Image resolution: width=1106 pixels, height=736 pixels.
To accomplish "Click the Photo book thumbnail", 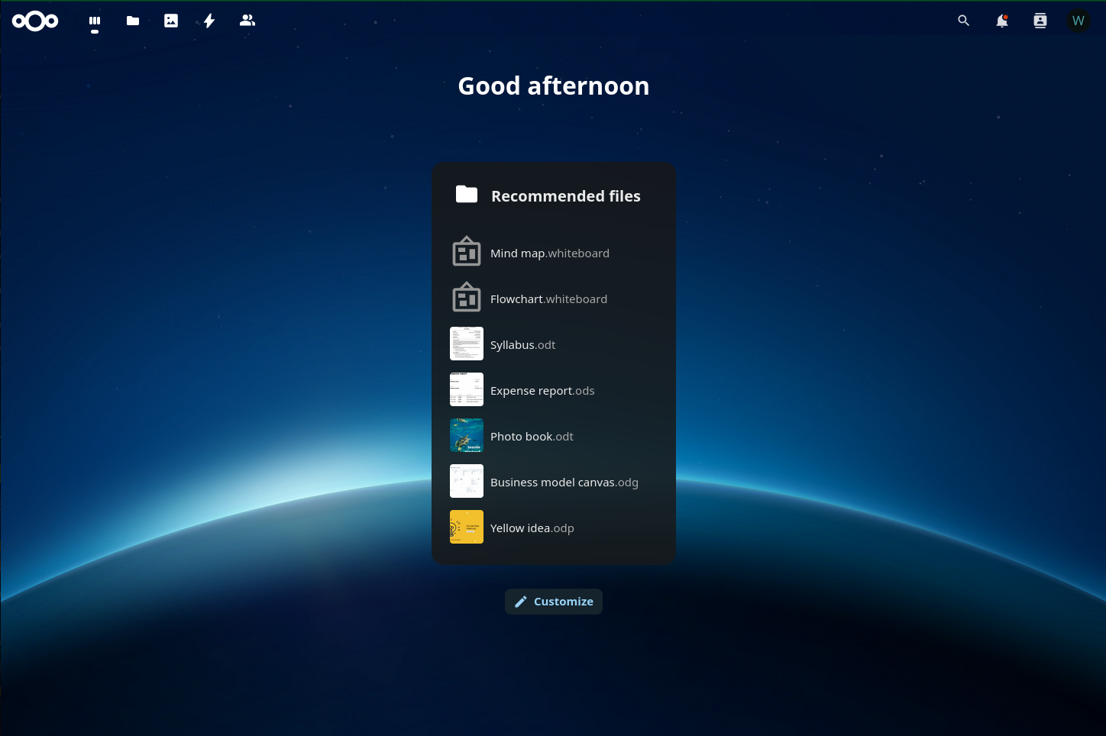I will point(467,435).
